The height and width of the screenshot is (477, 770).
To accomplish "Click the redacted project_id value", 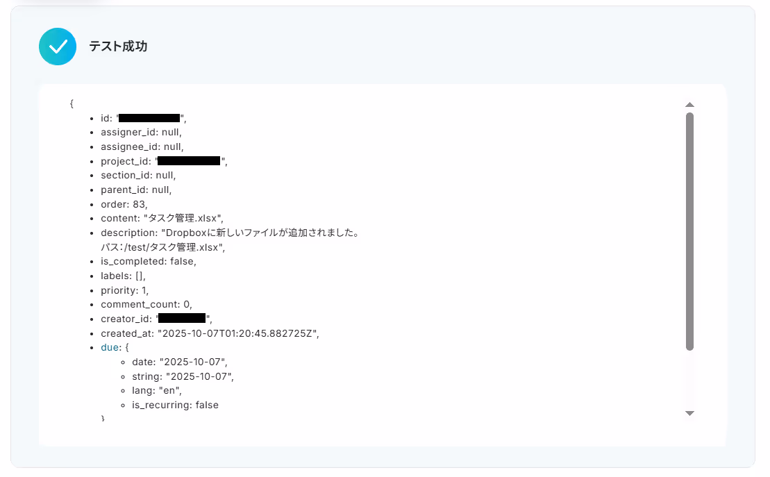I will 189,160.
